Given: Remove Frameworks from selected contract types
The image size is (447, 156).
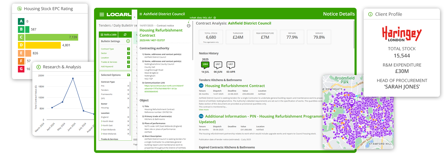Looking at the screenshot, I should (128, 94).
